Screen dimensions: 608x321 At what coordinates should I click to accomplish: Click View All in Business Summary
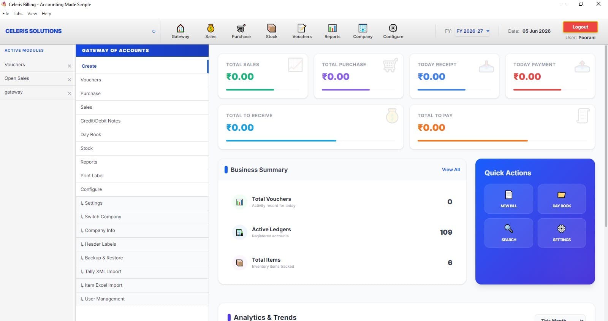click(451, 170)
